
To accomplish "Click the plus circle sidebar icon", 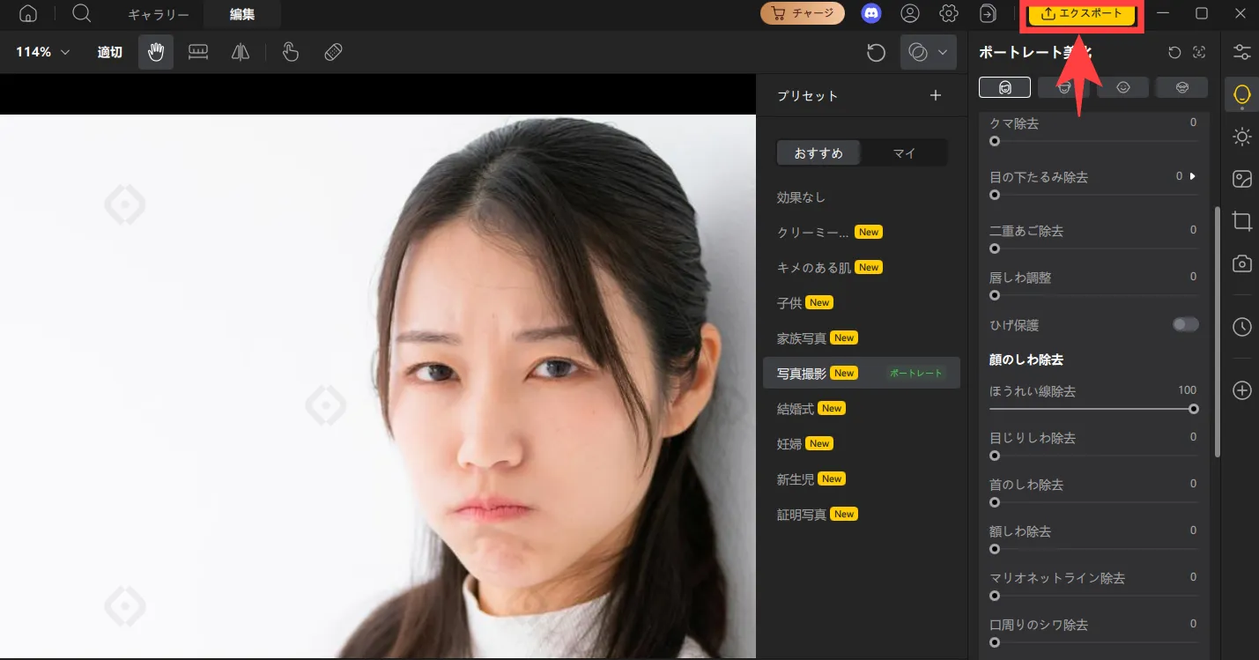I will [x=1242, y=390].
